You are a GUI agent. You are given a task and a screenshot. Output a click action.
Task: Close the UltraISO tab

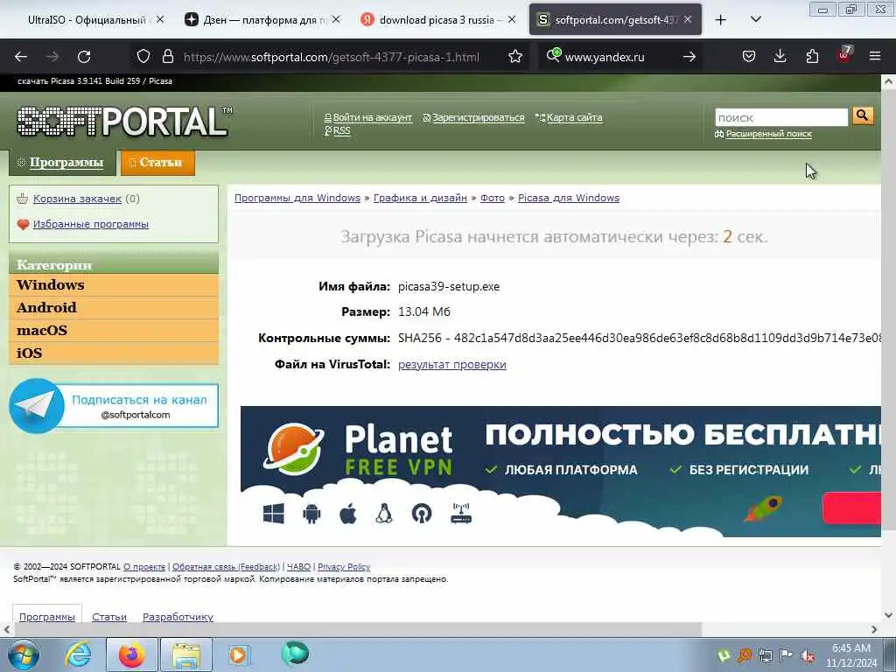[161, 20]
